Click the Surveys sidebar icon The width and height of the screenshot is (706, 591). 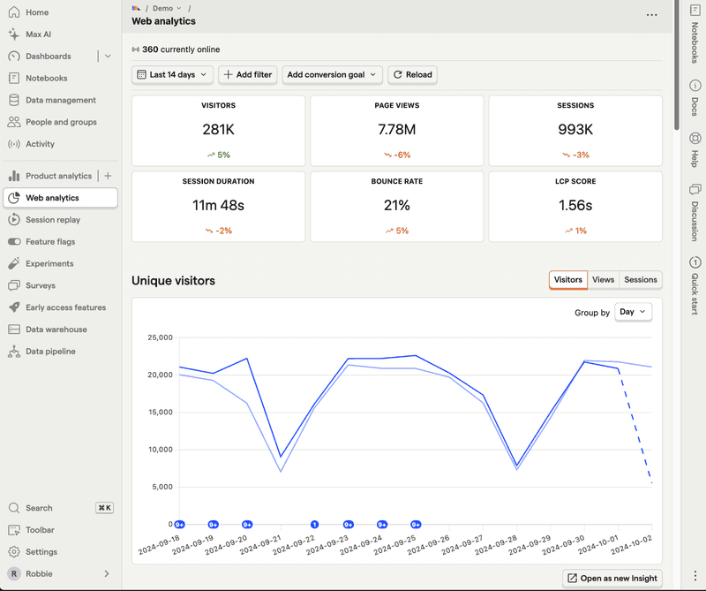click(x=12, y=285)
